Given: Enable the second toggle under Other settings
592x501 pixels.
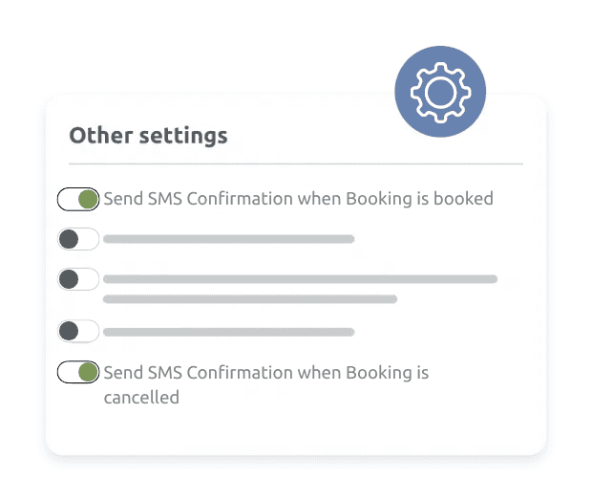Looking at the screenshot, I should 78,239.
